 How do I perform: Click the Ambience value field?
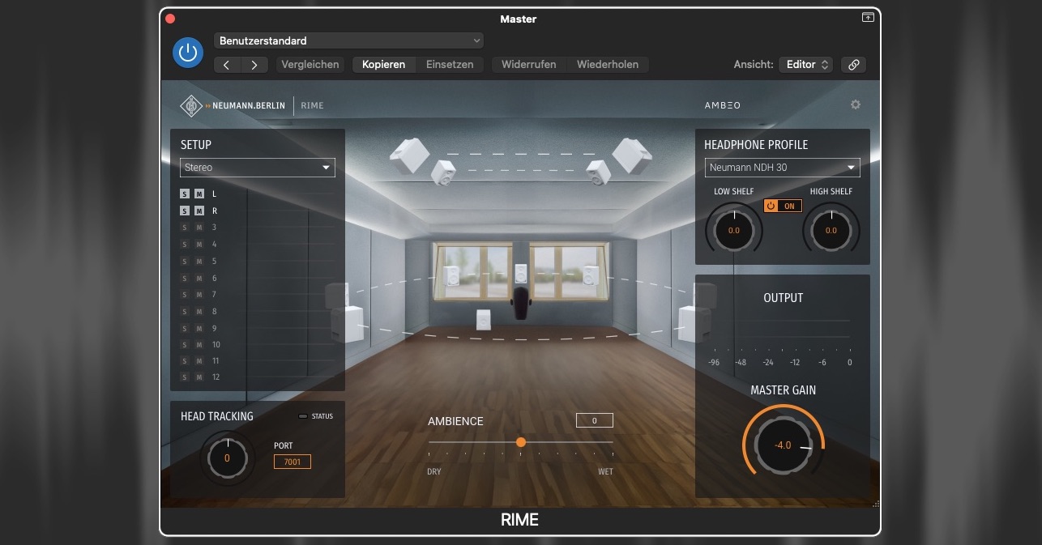pyautogui.click(x=595, y=420)
